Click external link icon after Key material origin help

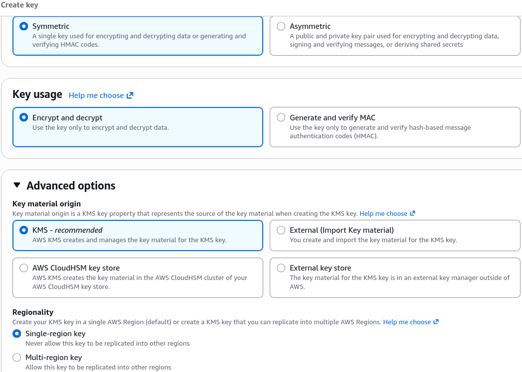[412, 213]
